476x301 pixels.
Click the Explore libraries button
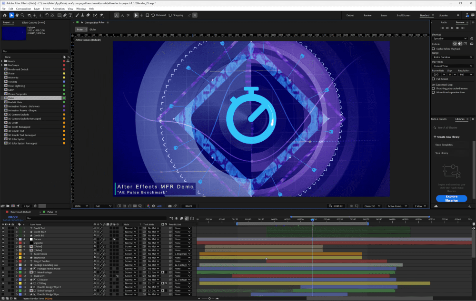(x=451, y=199)
